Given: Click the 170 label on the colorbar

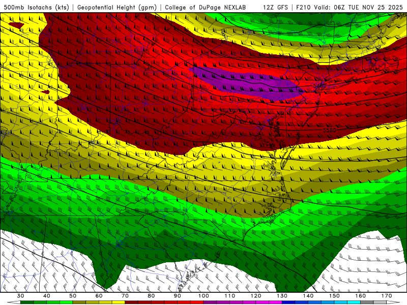Looking at the screenshot, I should [387, 296].
